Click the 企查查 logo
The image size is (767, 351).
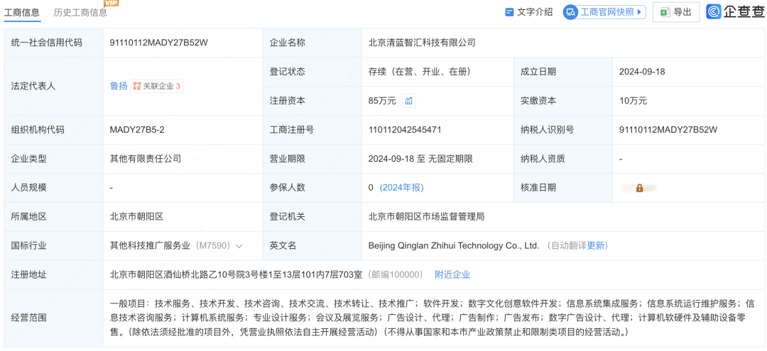(x=734, y=12)
